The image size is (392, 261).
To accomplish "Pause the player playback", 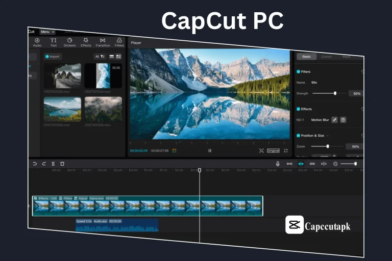I will point(210,150).
